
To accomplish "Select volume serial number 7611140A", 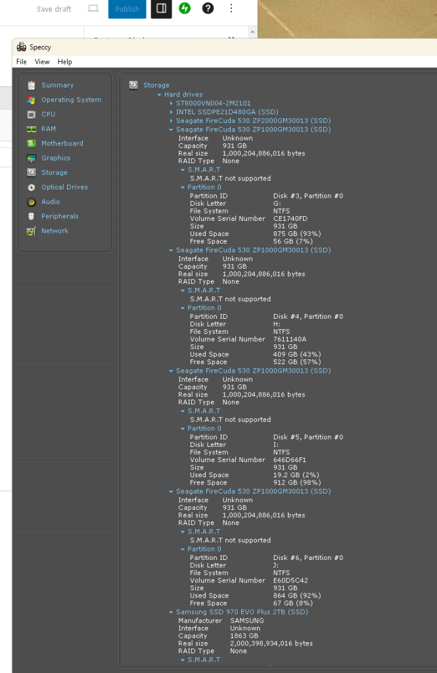I will point(290,339).
